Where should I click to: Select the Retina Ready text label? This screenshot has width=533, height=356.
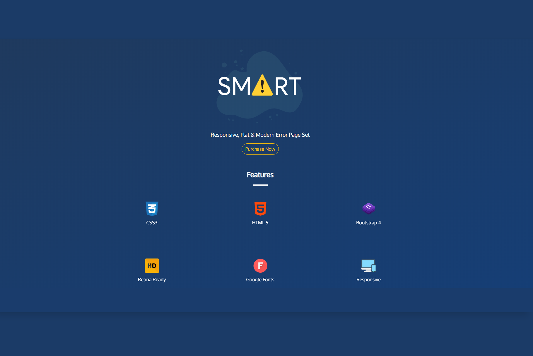152,279
